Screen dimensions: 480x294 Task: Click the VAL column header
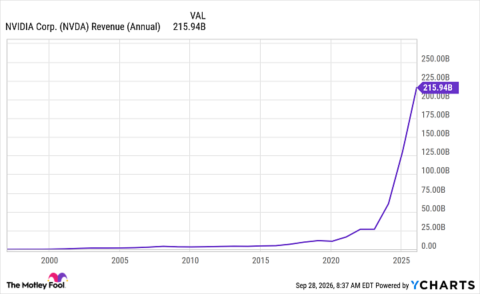[x=197, y=15]
